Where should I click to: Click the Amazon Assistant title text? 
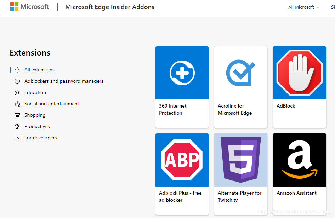[296, 193]
